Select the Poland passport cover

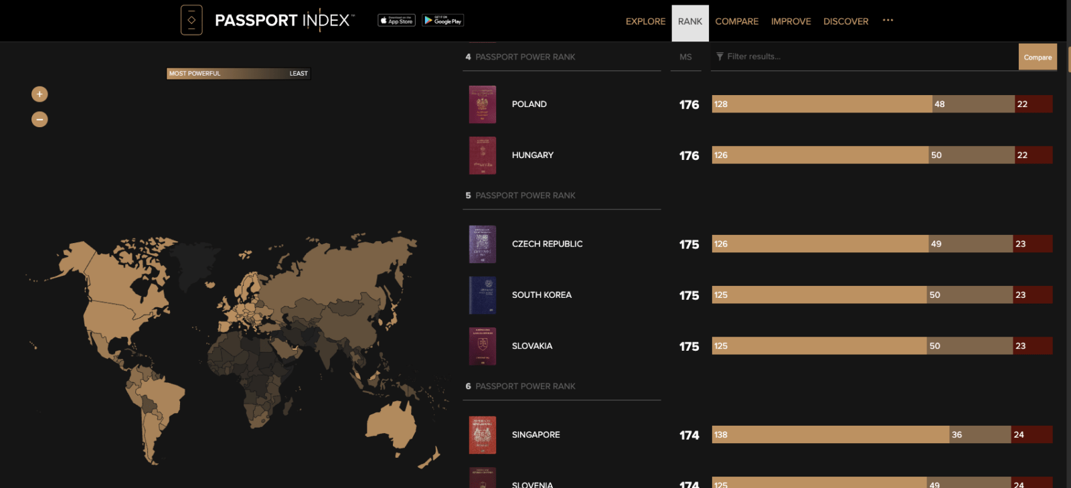click(x=483, y=104)
